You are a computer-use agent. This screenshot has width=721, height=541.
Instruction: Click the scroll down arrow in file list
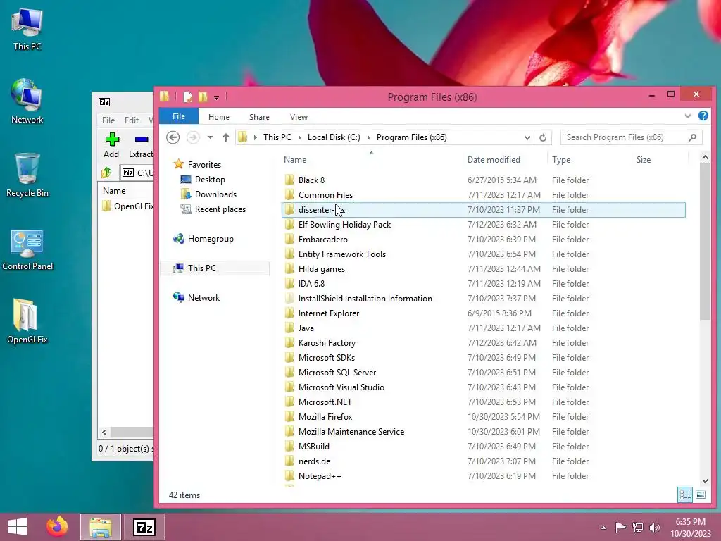[x=705, y=481]
